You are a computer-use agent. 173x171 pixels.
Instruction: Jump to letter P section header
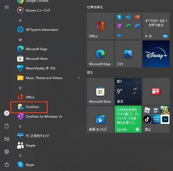click(20, 127)
